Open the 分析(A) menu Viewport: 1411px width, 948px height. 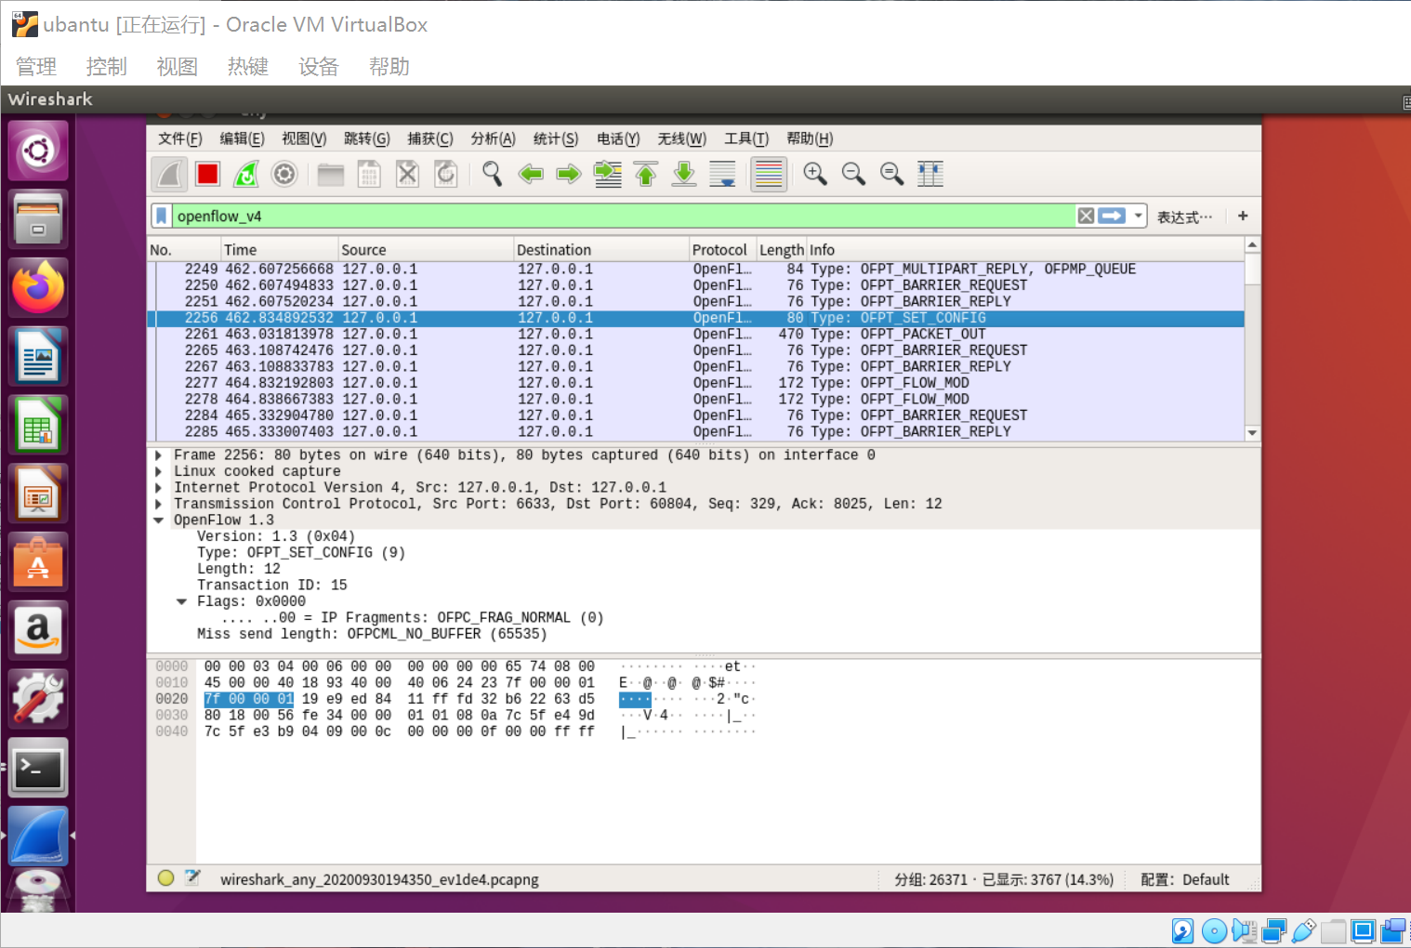pos(494,138)
